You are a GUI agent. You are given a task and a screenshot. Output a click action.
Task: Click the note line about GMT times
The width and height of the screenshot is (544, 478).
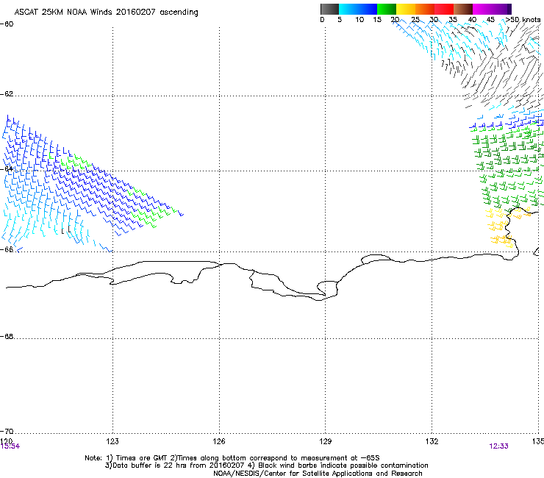click(x=232, y=458)
